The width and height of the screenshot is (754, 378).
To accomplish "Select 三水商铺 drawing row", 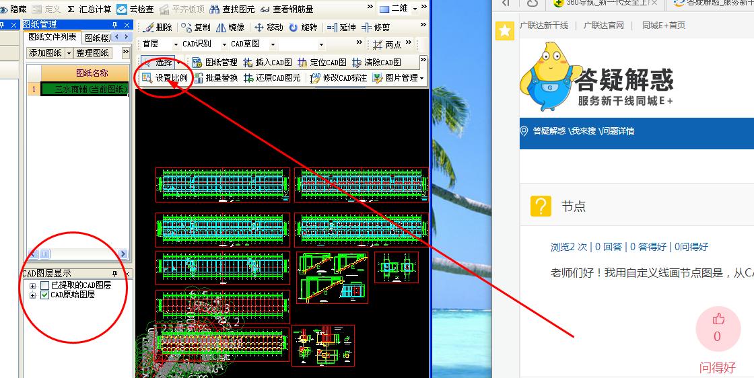I will 85,89.
